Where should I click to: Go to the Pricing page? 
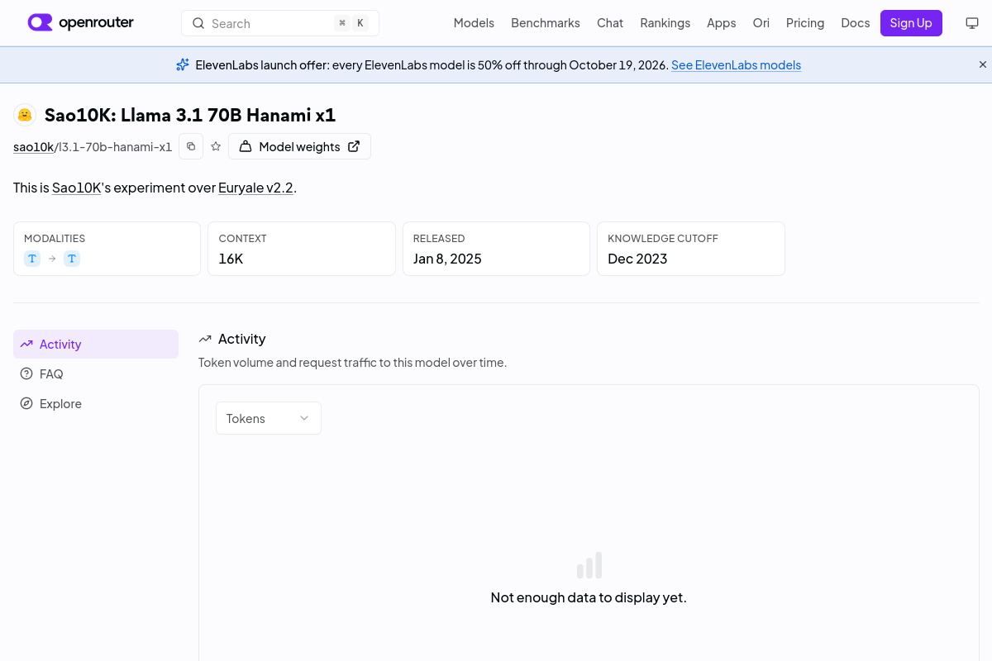[805, 23]
